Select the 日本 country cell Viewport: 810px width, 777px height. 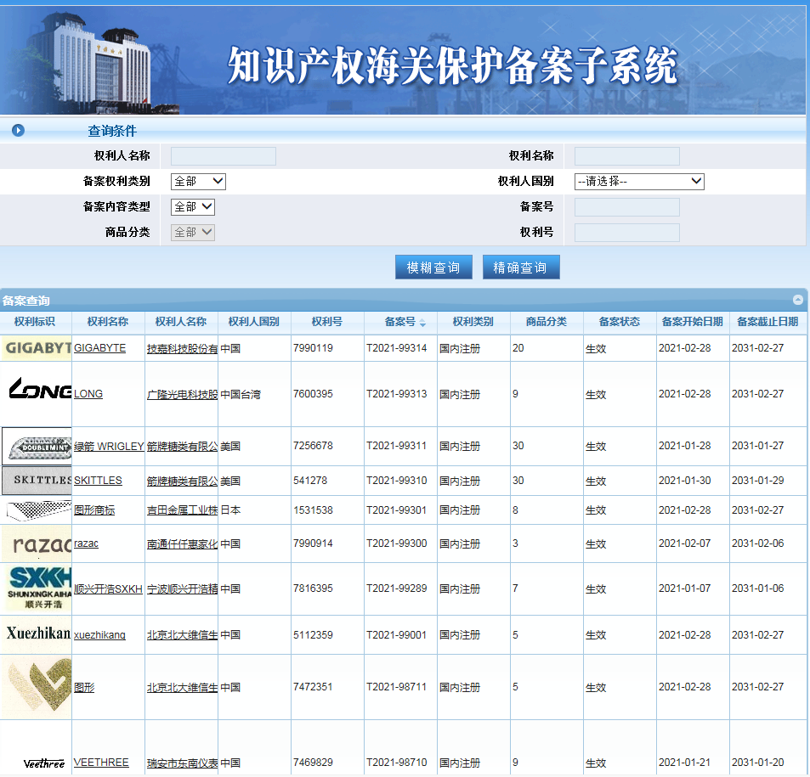230,510
